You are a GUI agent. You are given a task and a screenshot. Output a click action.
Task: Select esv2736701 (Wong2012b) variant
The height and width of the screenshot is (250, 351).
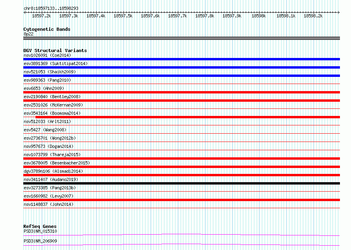(50, 138)
